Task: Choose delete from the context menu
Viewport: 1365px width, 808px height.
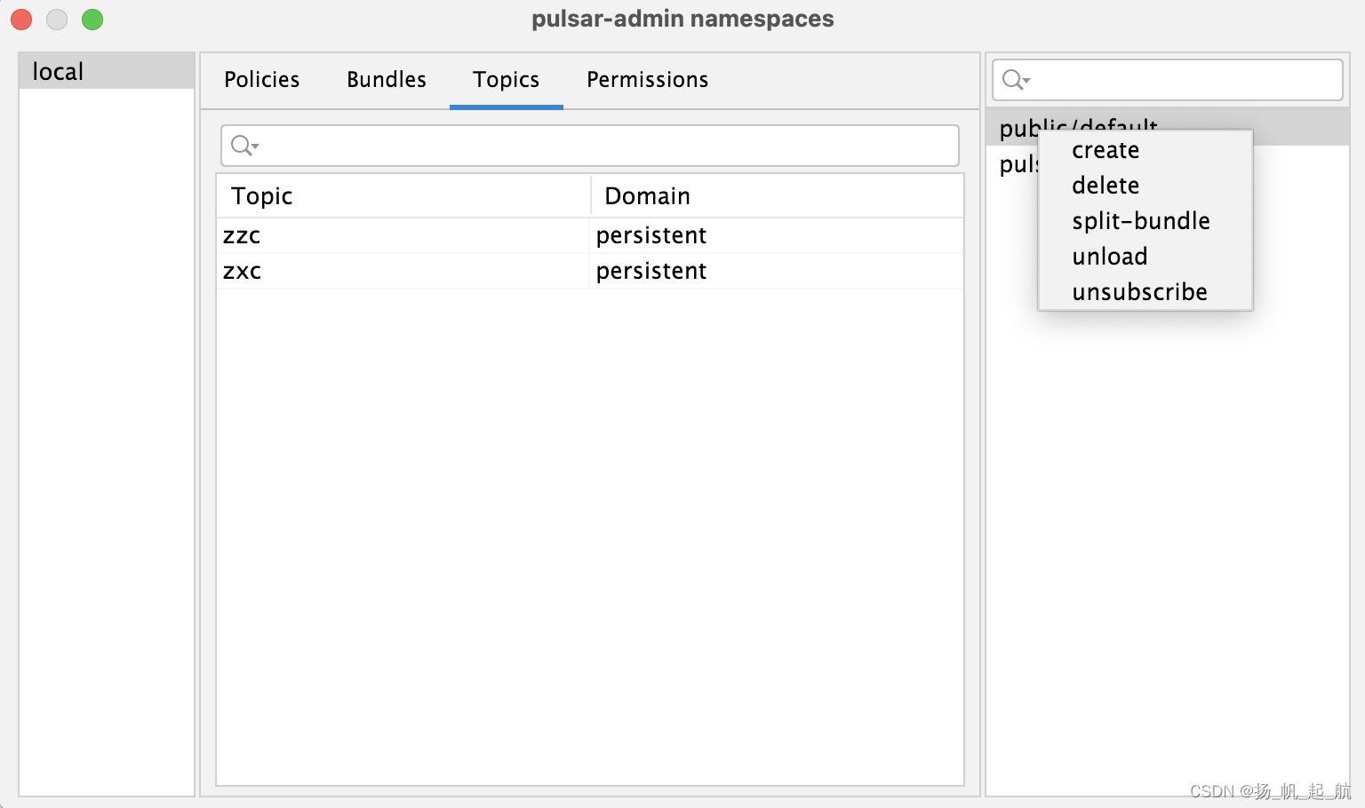Action: point(1106,186)
